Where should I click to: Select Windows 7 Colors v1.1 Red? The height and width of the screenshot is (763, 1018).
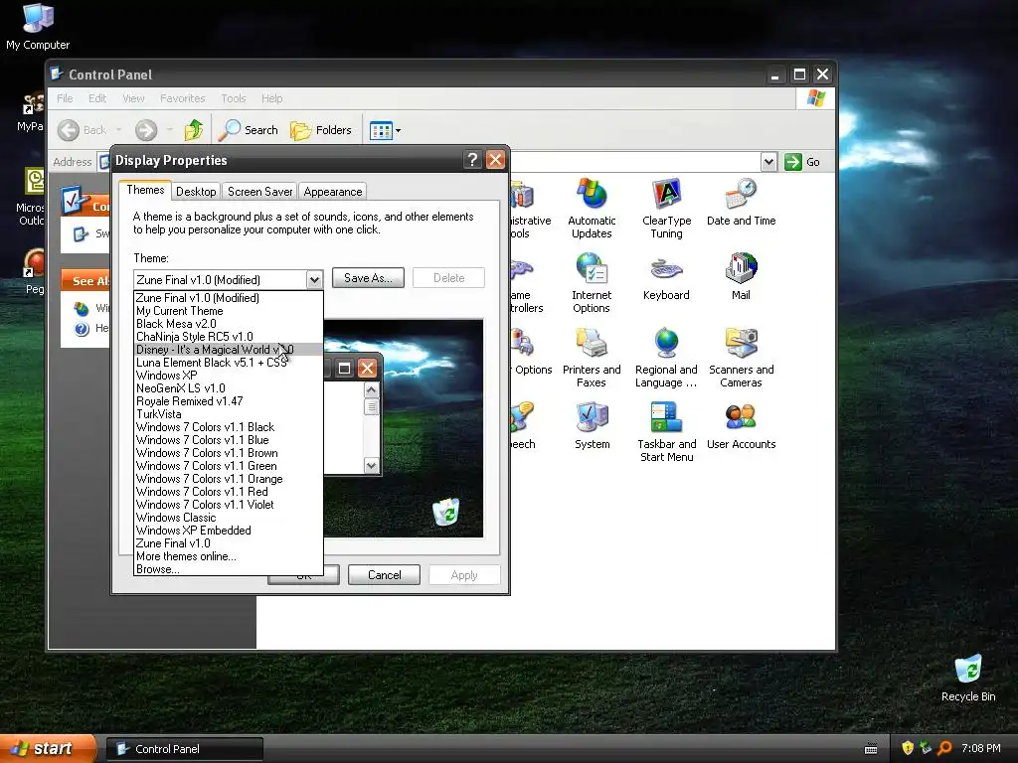pos(228,492)
